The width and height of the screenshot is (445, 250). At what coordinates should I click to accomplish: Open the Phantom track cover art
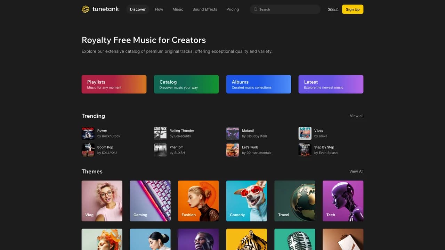point(160,150)
